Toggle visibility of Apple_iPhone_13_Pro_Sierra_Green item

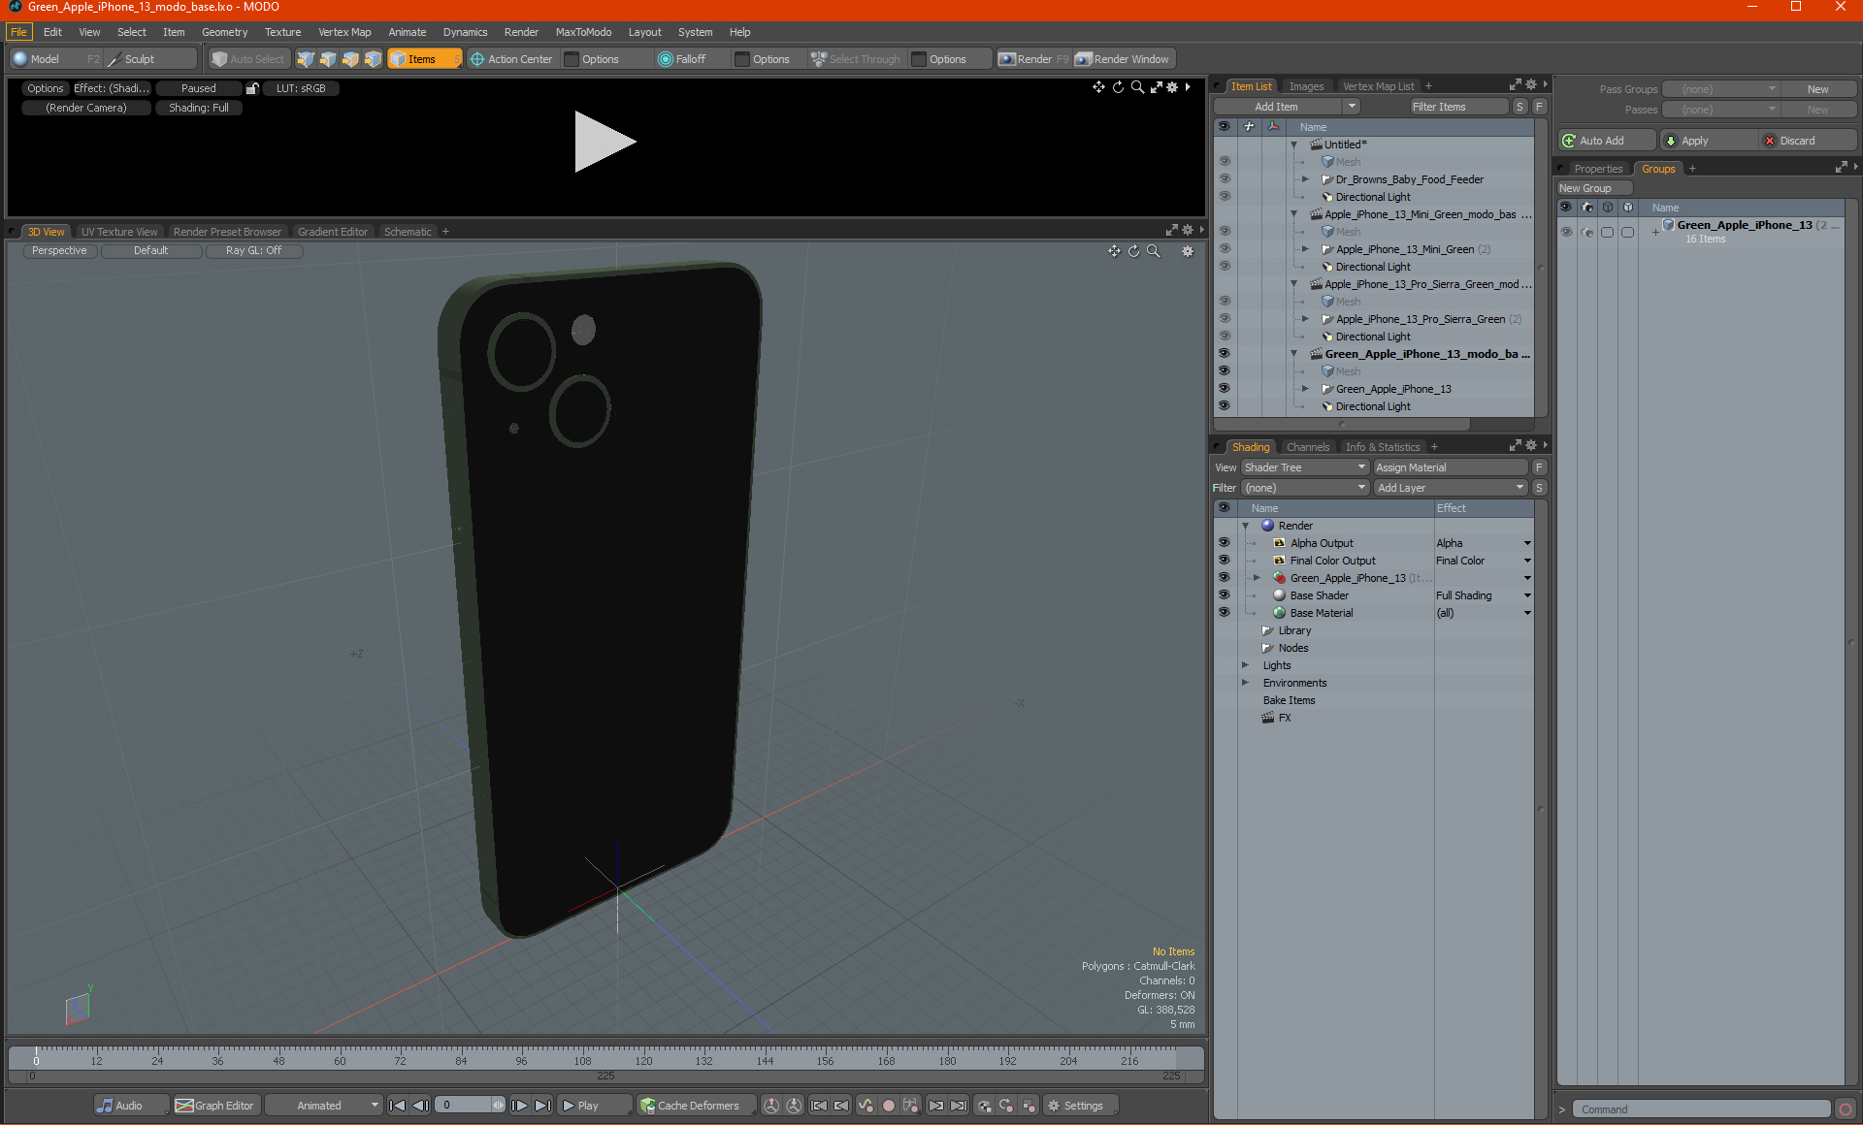(x=1225, y=319)
